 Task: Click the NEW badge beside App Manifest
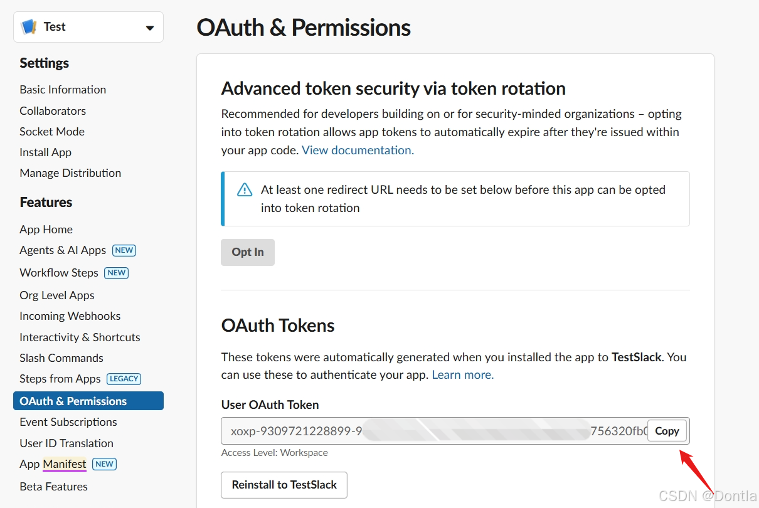point(105,464)
